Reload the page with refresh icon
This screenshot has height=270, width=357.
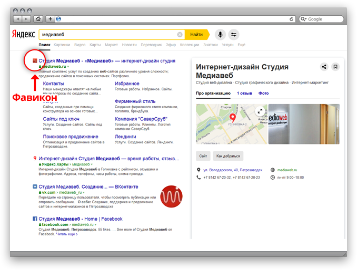coord(291,19)
